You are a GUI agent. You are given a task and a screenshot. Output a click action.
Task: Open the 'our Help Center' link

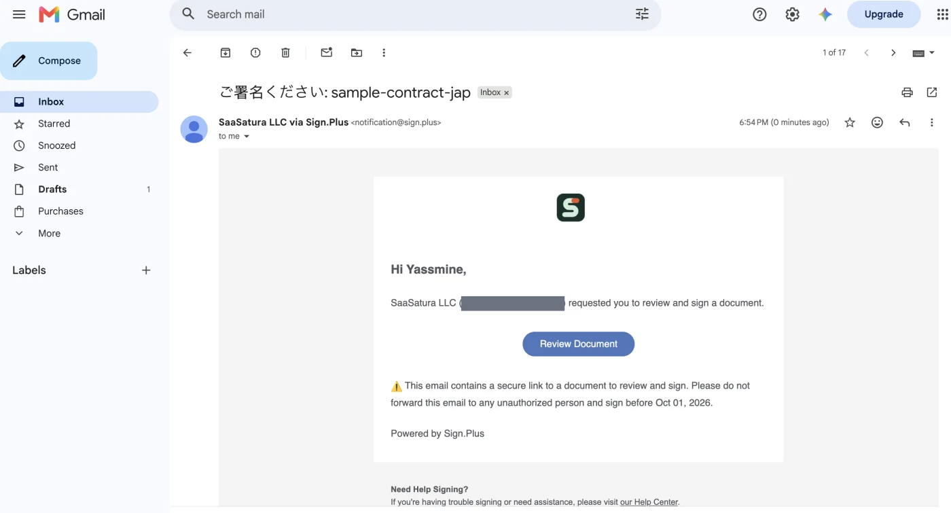click(x=649, y=502)
